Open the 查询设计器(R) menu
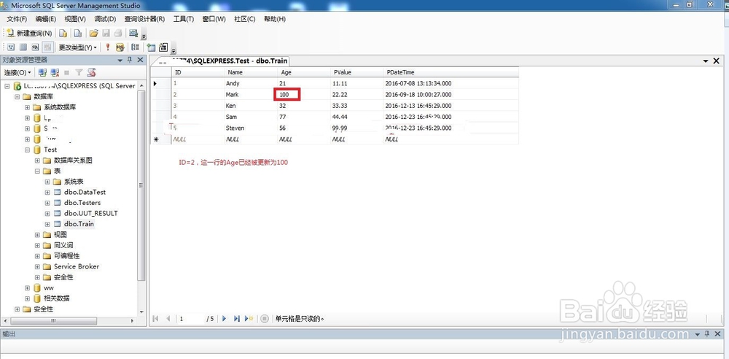This screenshot has height=359, width=729. (144, 19)
